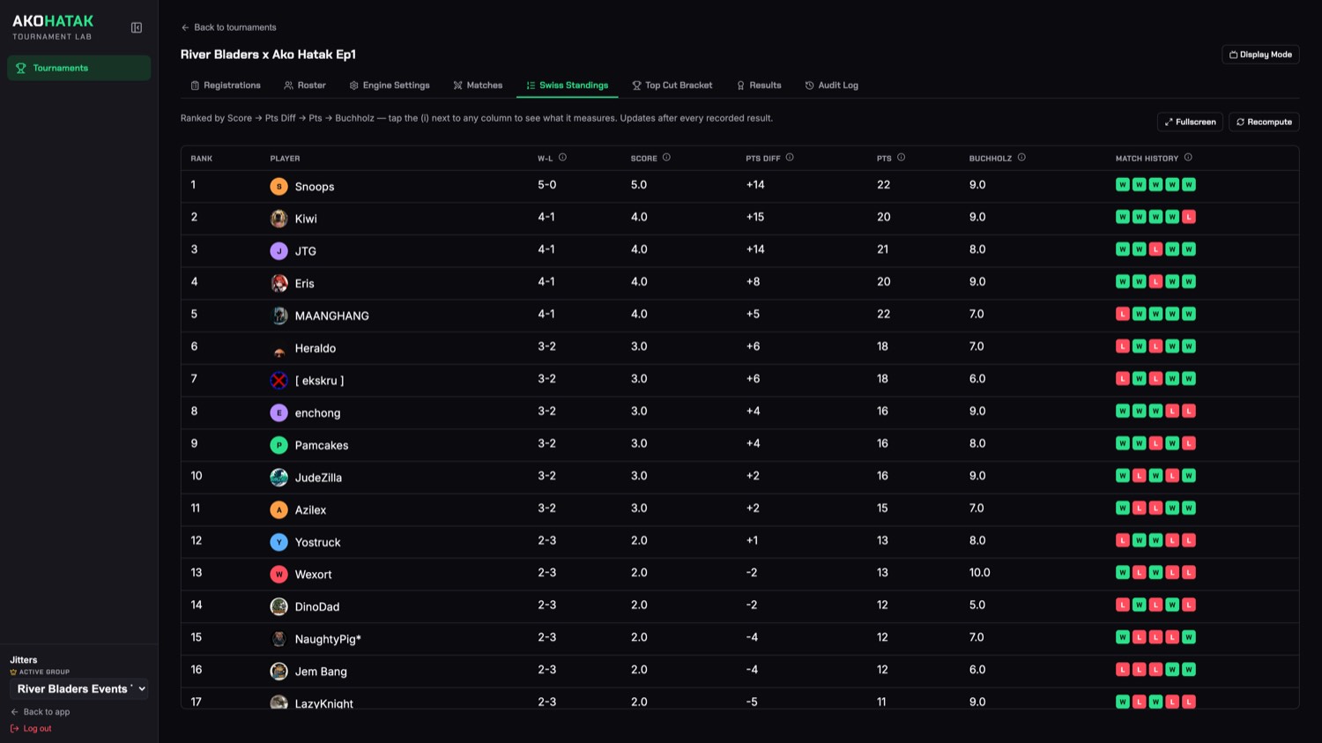This screenshot has width=1322, height=743.
Task: Click the info icon next to MATCH HISTORY
Action: 1188,158
